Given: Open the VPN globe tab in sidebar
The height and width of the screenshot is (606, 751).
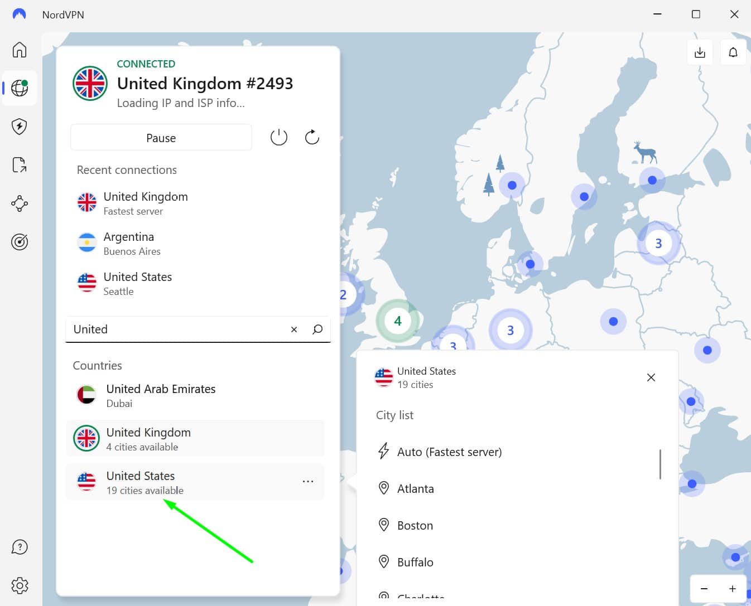Looking at the screenshot, I should pos(20,88).
